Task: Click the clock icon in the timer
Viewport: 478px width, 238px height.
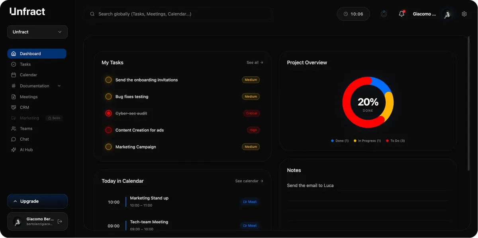Action: pyautogui.click(x=346, y=14)
